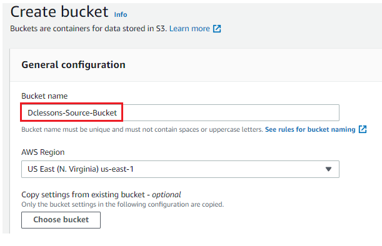
Task: Open the Info link beside Create bucket
Action: (x=121, y=14)
